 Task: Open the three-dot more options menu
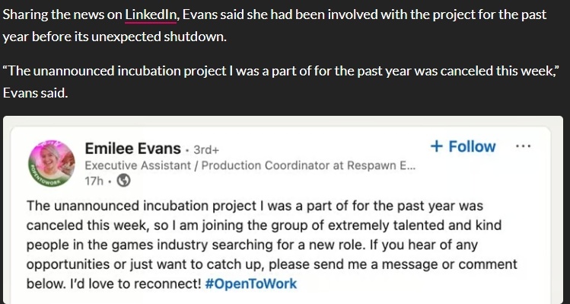(523, 146)
